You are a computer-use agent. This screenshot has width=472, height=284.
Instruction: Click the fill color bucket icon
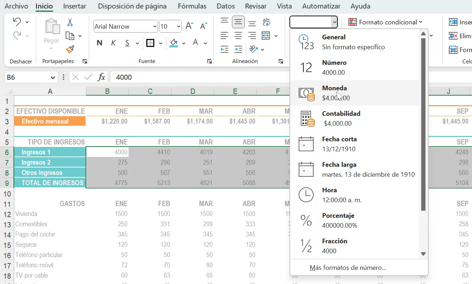[174, 42]
